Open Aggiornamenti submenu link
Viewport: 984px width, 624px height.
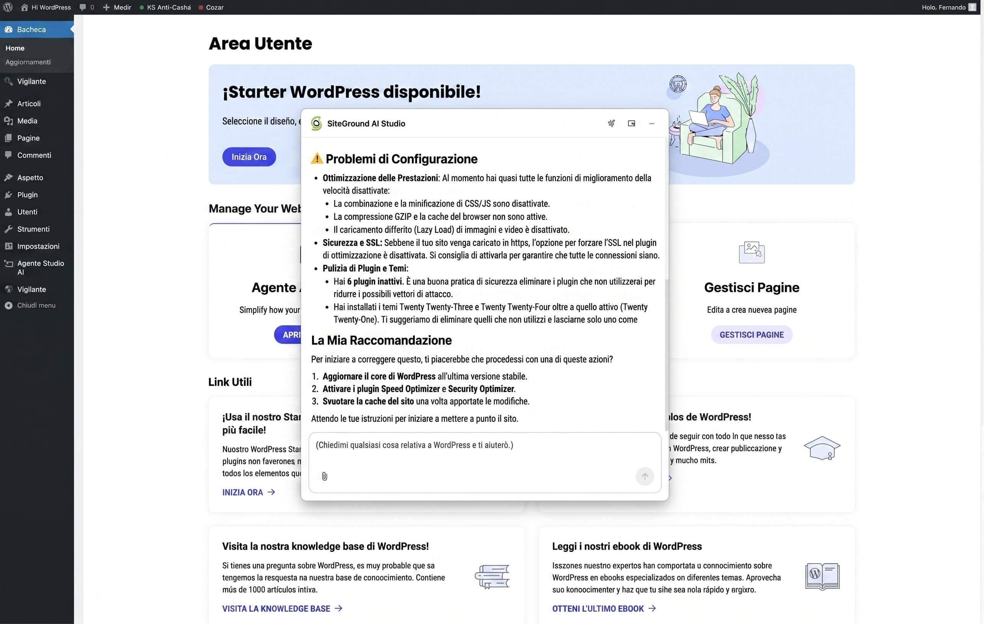click(x=28, y=62)
